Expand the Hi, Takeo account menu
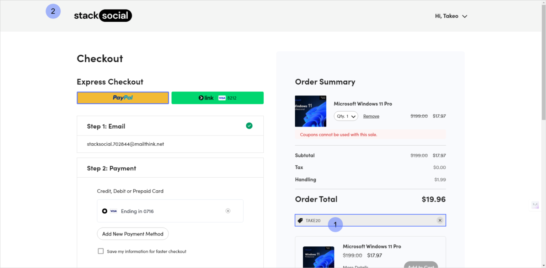The image size is (546, 268). click(x=451, y=16)
